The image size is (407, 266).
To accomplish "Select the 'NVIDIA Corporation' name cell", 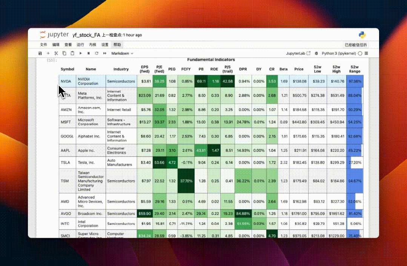I will coord(91,81).
